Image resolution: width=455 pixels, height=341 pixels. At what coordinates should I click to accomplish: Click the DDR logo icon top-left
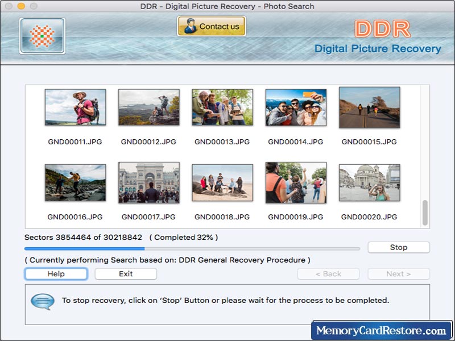coord(42,35)
